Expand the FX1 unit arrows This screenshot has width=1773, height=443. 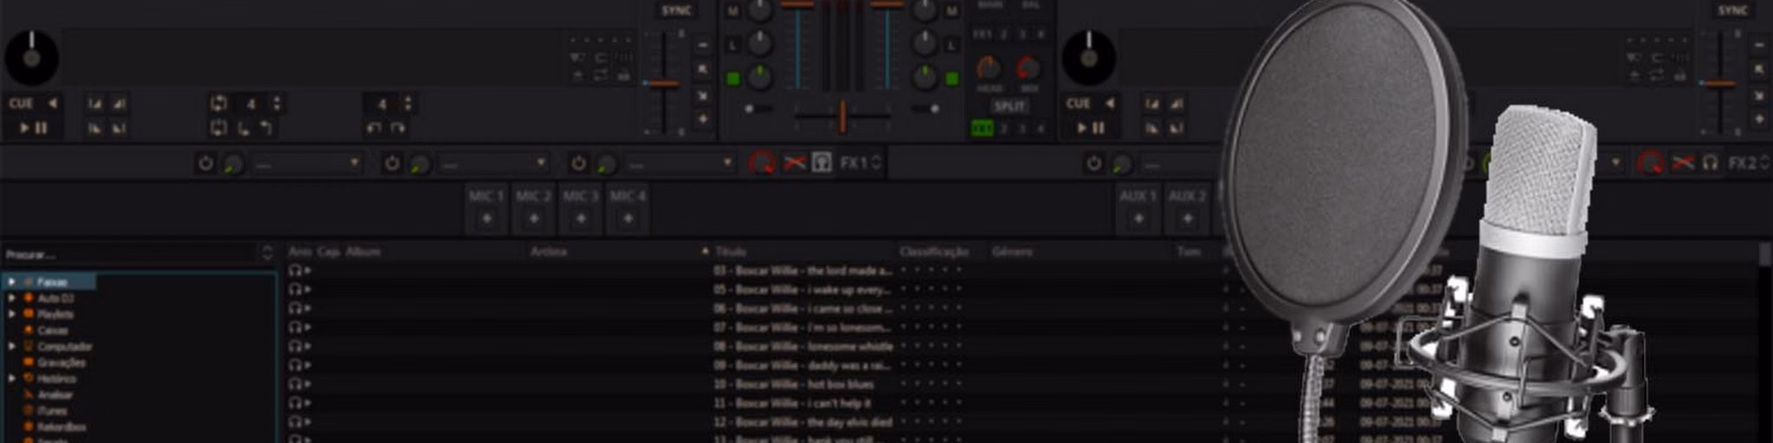pos(876,163)
